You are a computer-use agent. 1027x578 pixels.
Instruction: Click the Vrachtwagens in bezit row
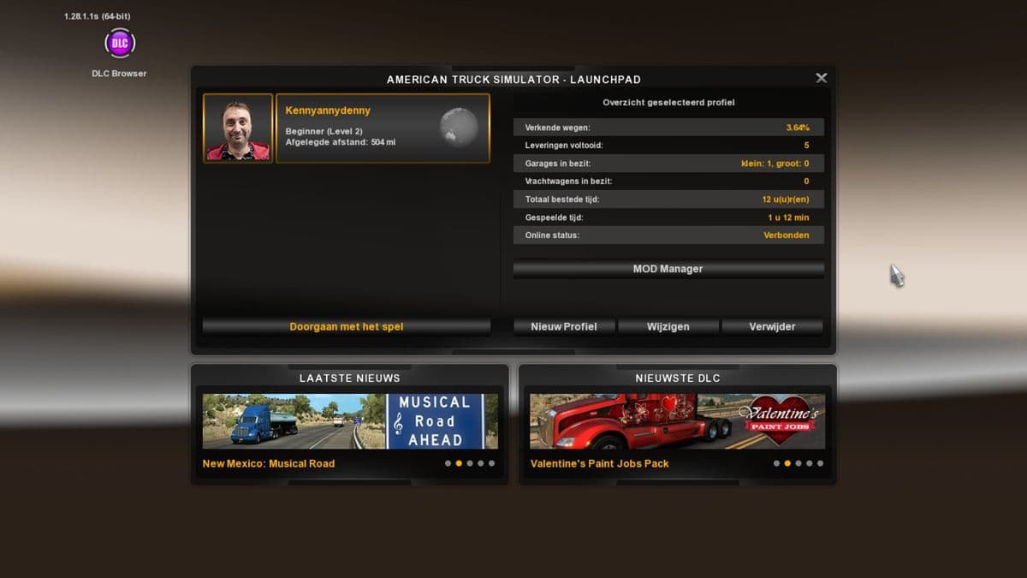[668, 182]
